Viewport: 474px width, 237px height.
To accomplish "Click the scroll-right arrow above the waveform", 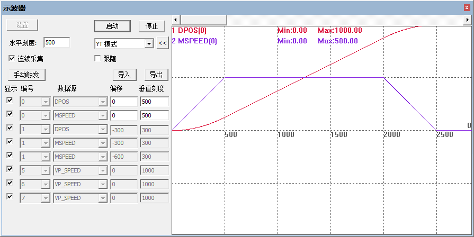I will (x=467, y=20).
